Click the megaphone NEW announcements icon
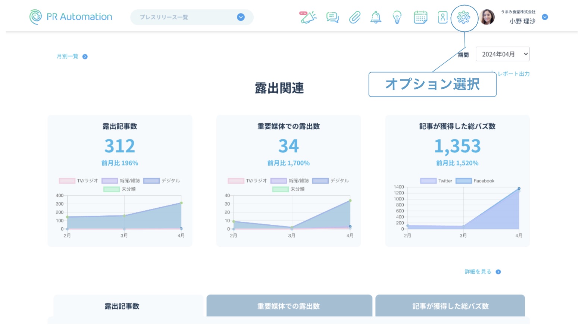Image resolution: width=585 pixels, height=328 pixels. coord(308,17)
